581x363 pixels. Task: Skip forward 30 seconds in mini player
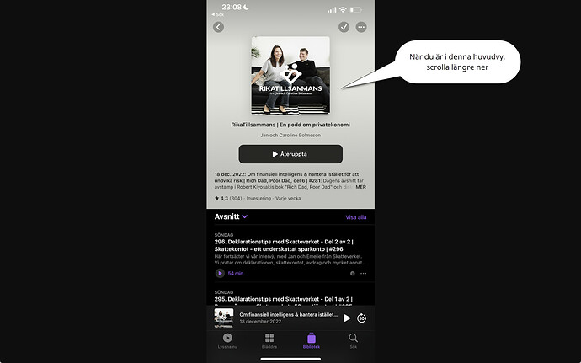361,318
